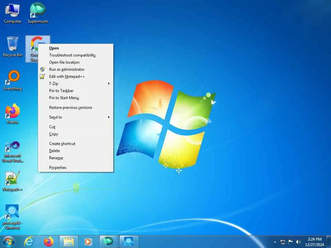Choose Troubleshoot compatibility
The image size is (331, 248).
pos(76,55)
